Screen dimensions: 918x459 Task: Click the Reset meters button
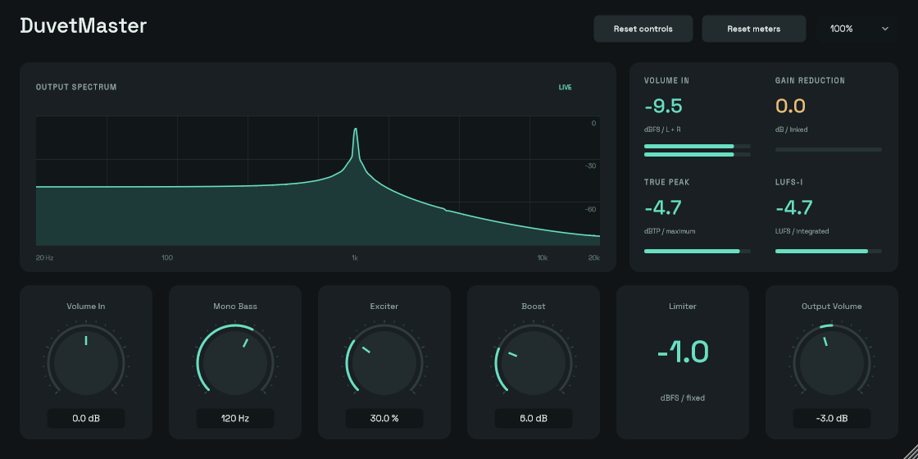[x=753, y=29]
